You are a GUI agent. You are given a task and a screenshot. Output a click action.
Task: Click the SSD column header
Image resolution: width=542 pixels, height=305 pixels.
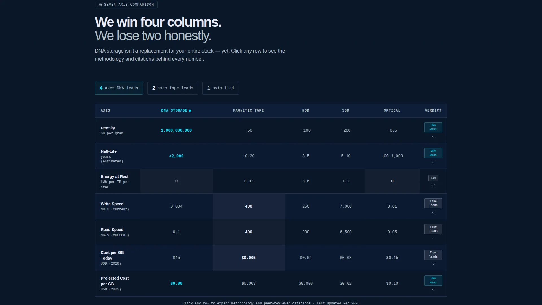tap(346, 111)
